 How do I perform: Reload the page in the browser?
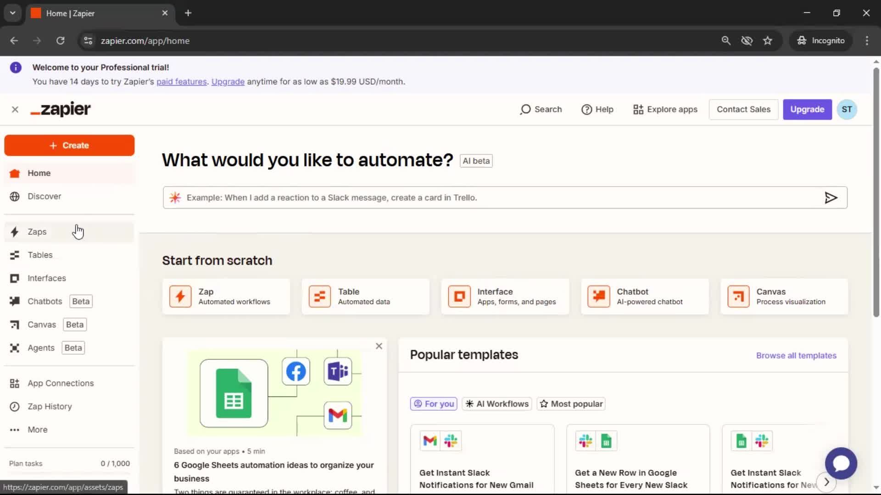pyautogui.click(x=61, y=41)
